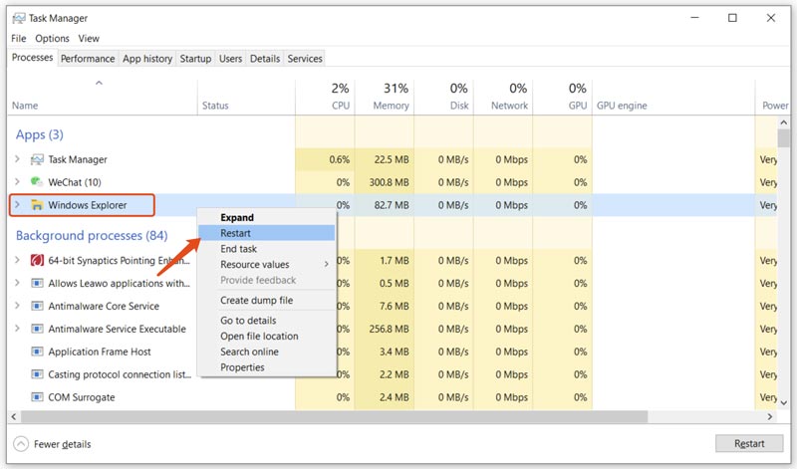Screen dimensions: 797x469
Task: Click the Apps (3) group heading
Action: (x=39, y=134)
